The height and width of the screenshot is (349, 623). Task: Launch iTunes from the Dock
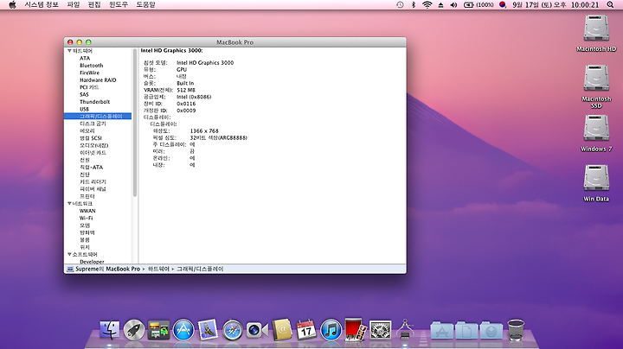(x=331, y=330)
